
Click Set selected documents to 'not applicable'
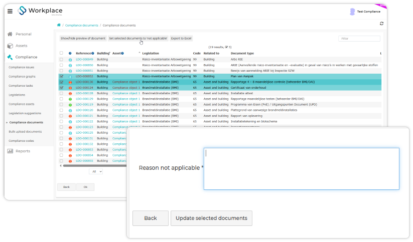click(x=138, y=39)
